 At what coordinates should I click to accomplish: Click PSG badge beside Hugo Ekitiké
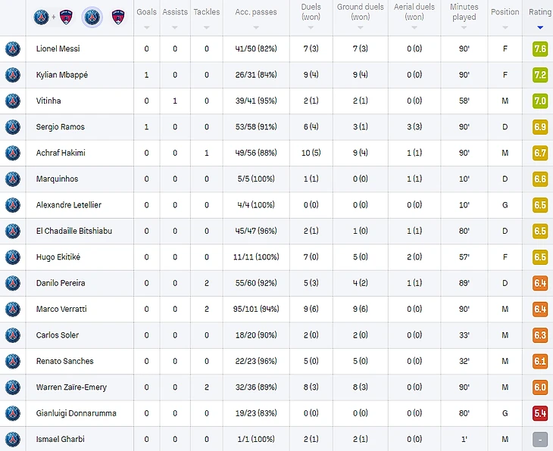pyautogui.click(x=13, y=257)
